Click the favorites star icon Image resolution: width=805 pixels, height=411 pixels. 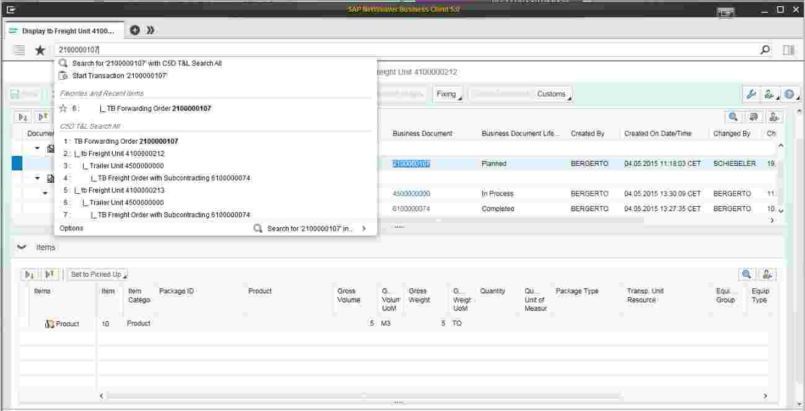pyautogui.click(x=40, y=50)
